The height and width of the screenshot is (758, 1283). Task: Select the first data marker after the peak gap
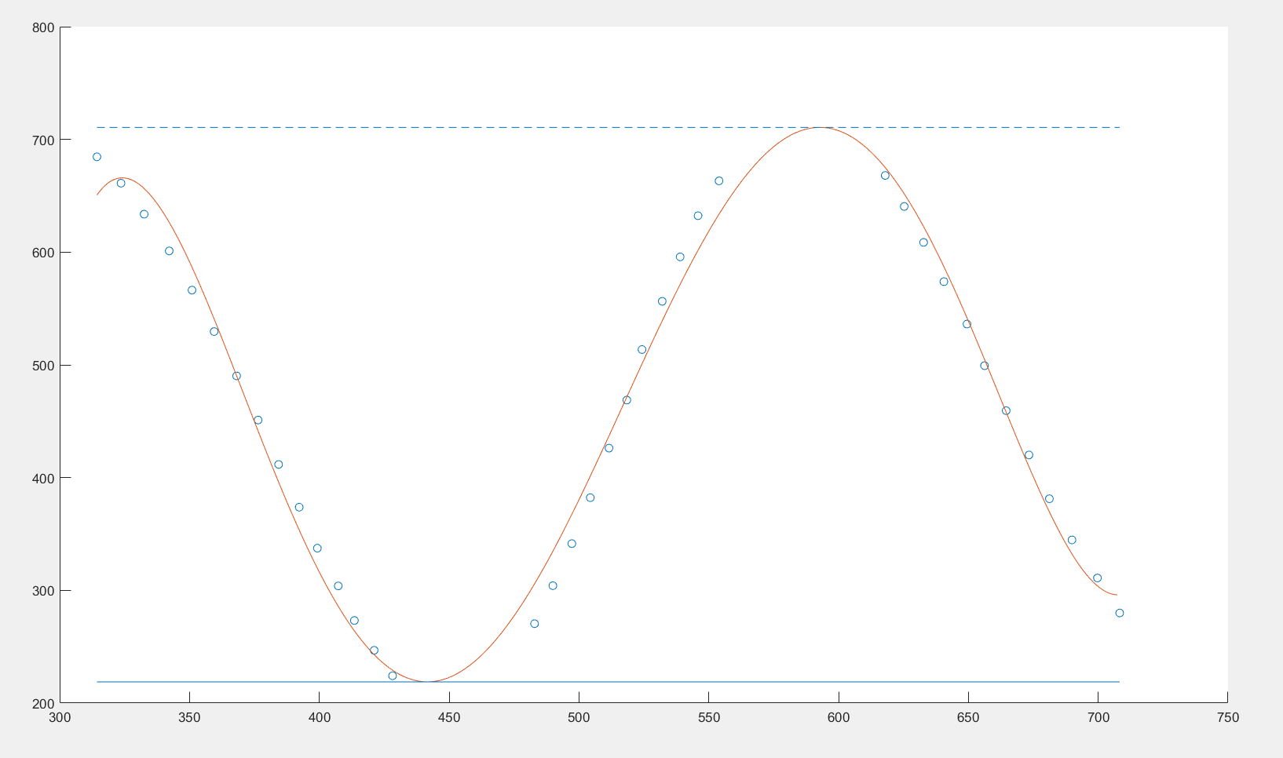885,176
